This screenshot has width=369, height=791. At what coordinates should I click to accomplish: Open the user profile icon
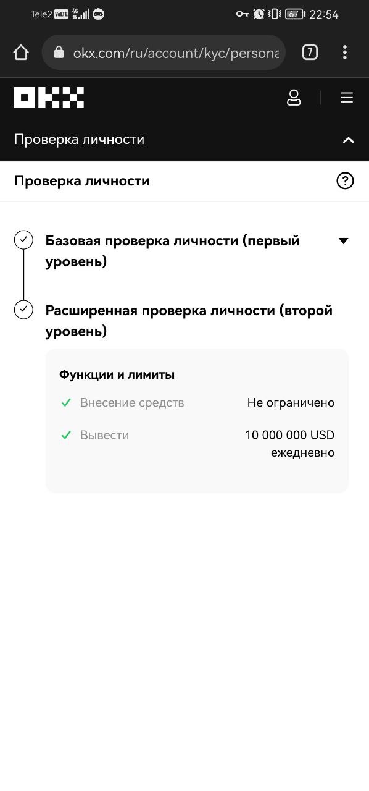click(294, 98)
